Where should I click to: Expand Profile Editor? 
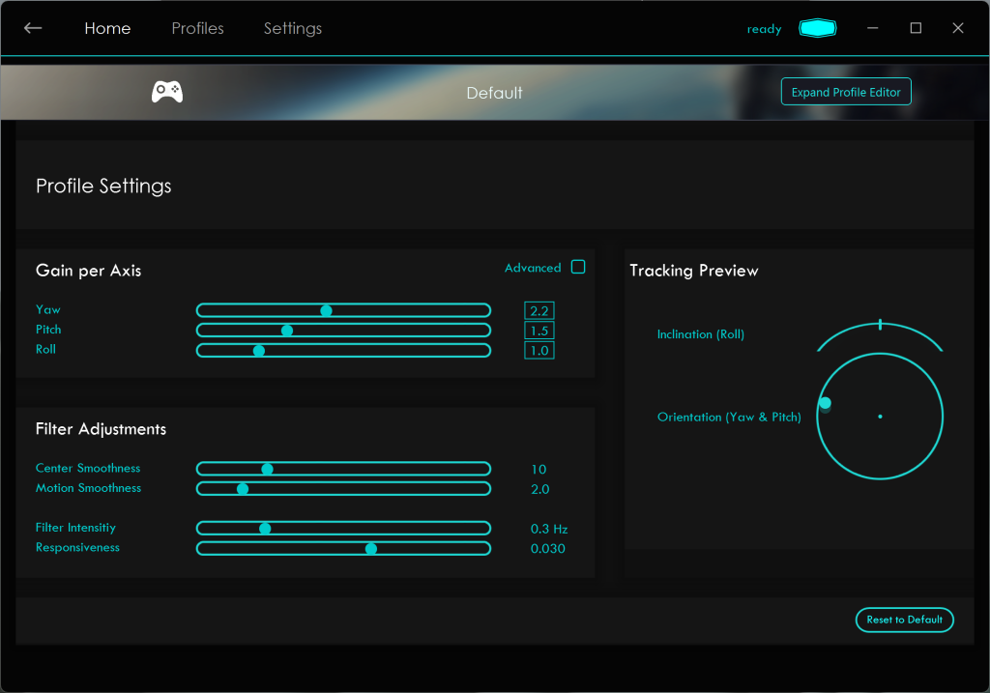tap(845, 92)
